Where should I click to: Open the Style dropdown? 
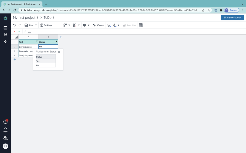[x=31, y=25]
